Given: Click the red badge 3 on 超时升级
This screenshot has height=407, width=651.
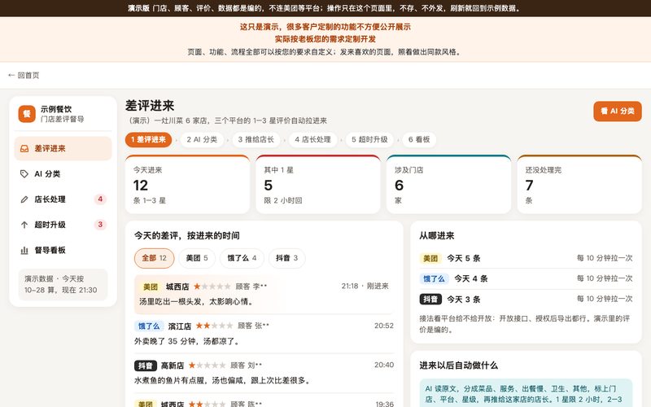Looking at the screenshot, I should point(100,225).
